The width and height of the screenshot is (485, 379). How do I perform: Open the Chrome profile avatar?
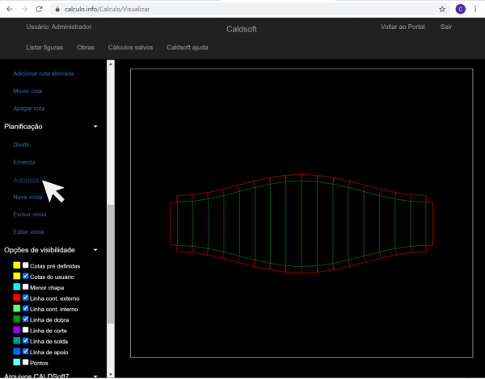460,9
